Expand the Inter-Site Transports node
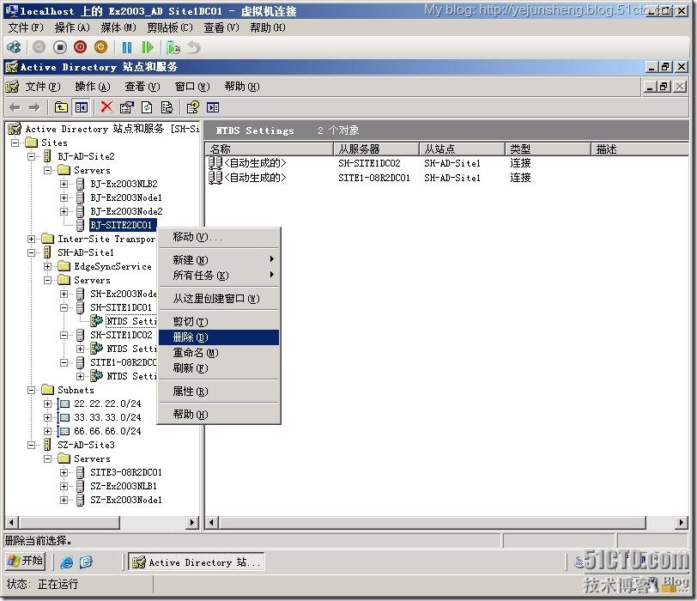Image resolution: width=697 pixels, height=601 pixels. [31, 239]
